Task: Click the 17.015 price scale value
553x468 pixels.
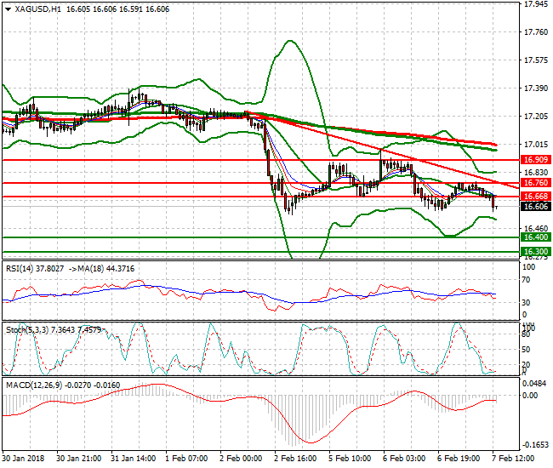Action: (x=536, y=145)
